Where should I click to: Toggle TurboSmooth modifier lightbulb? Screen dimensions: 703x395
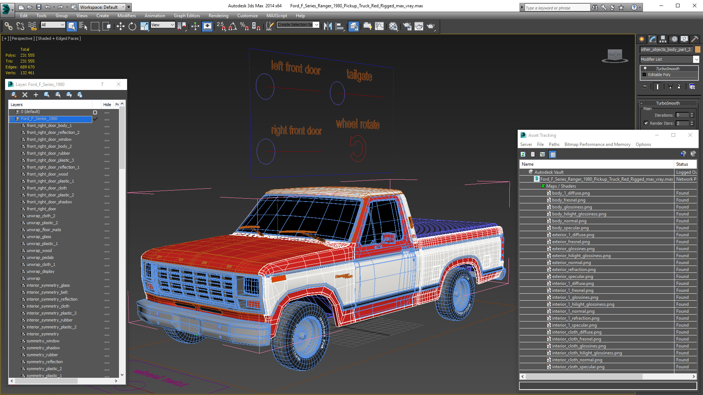point(645,68)
